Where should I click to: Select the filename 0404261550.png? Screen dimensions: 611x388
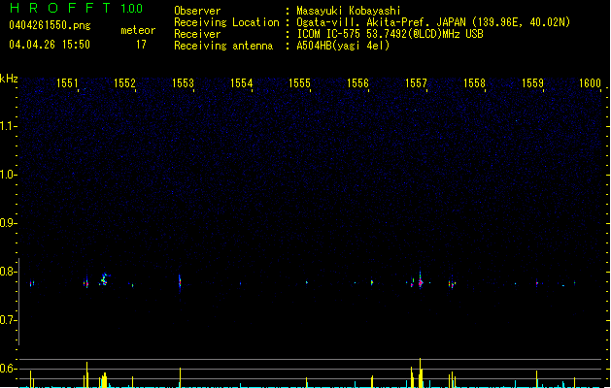[50, 25]
